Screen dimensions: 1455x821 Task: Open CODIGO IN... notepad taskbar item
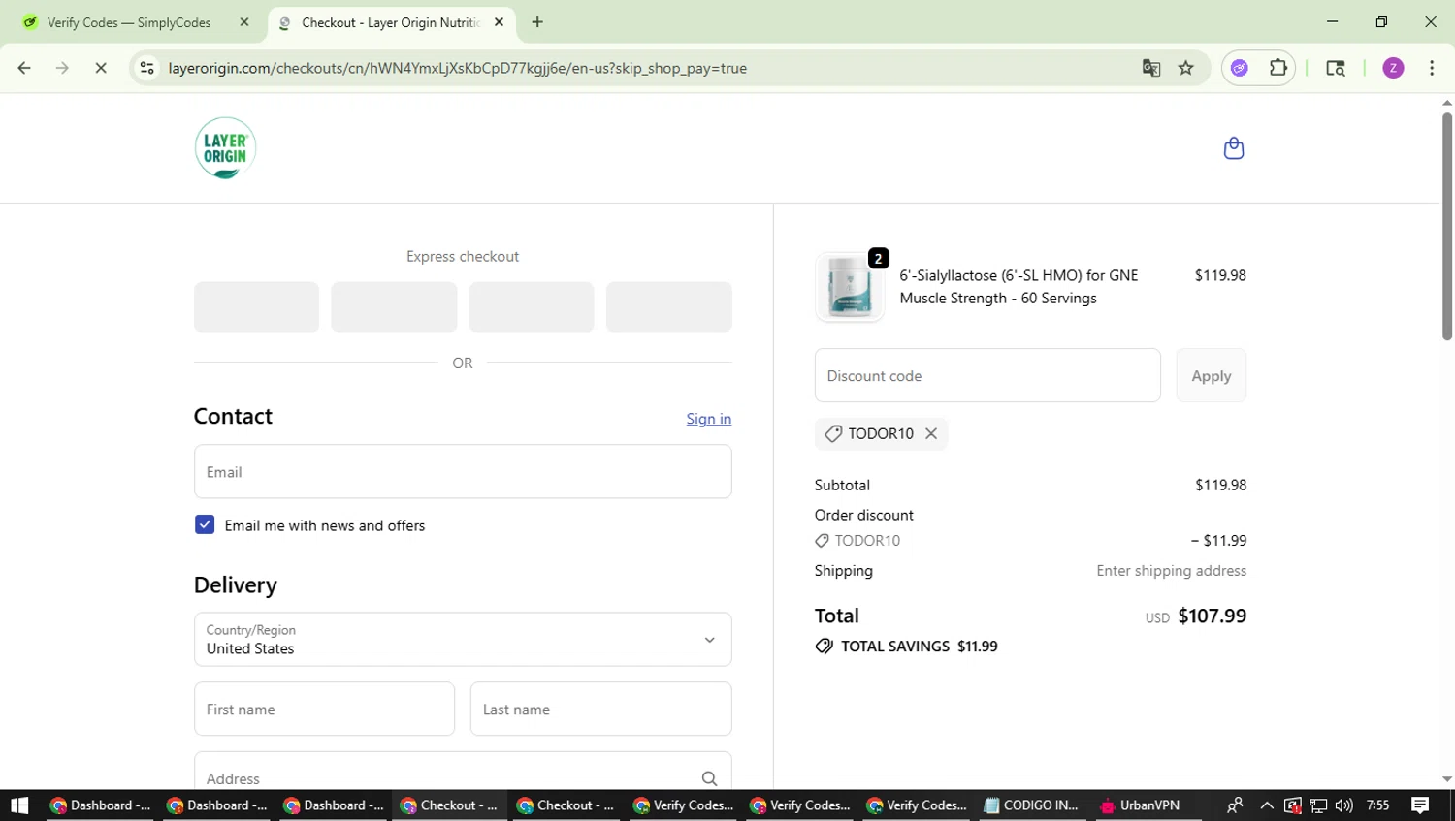(1031, 805)
